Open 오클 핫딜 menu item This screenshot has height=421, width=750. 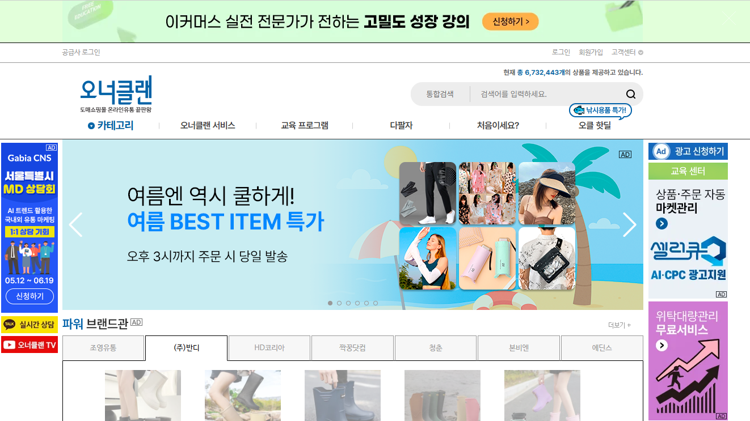(595, 126)
